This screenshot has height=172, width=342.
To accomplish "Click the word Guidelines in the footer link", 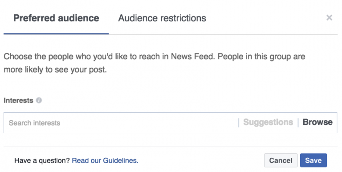I will tap(121, 161).
